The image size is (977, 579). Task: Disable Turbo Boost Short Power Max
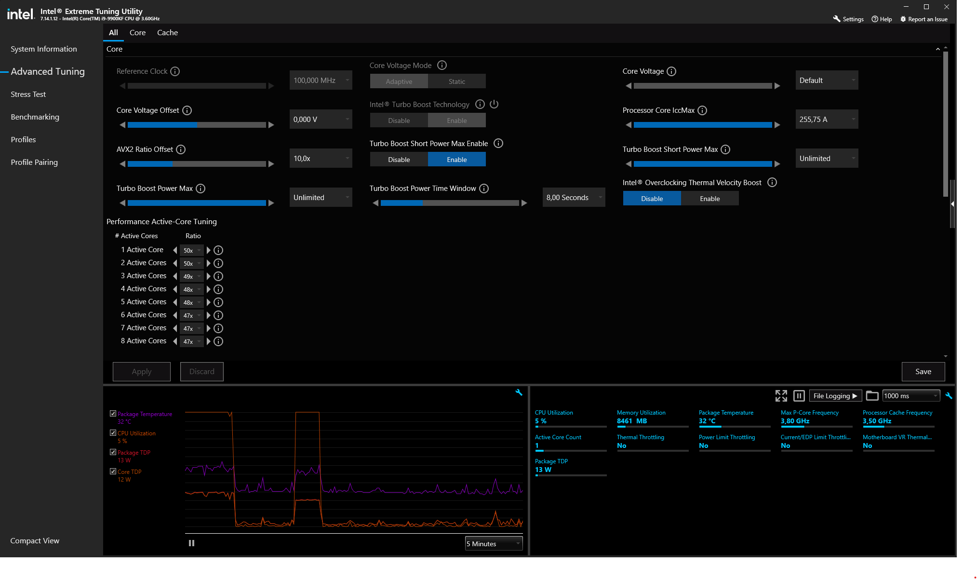click(399, 160)
